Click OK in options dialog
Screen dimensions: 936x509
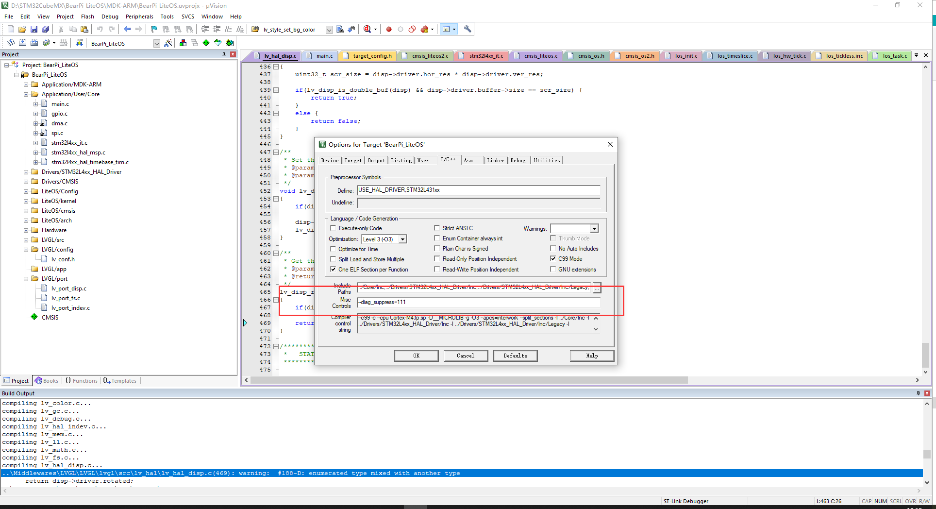(x=416, y=356)
